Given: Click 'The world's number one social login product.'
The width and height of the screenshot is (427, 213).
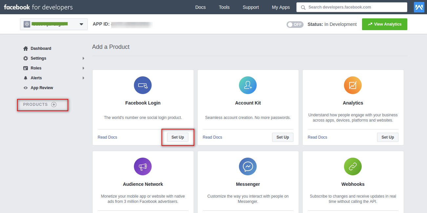Looking at the screenshot, I should 143,118.
